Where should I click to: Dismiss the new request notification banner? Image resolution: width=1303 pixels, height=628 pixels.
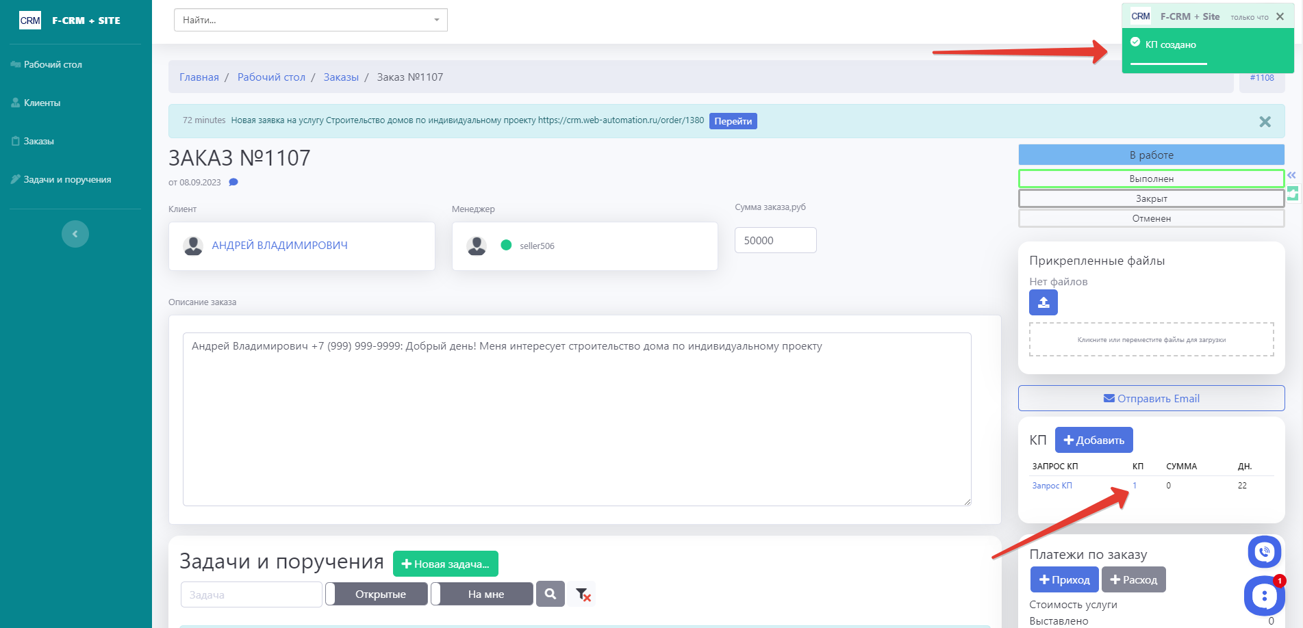[1265, 122]
